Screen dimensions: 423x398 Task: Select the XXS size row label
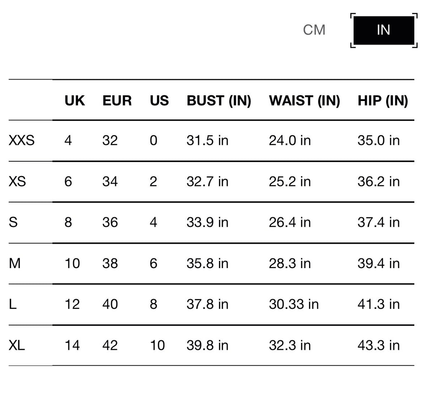point(21,140)
